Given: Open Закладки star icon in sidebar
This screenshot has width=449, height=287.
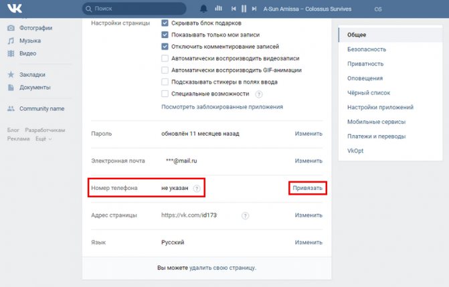Looking at the screenshot, I should pyautogui.click(x=11, y=74).
